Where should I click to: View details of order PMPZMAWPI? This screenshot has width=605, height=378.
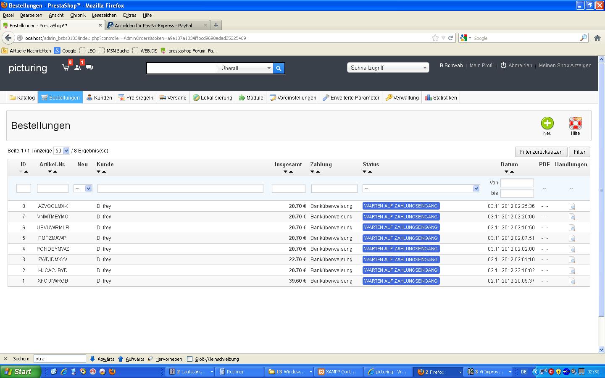[572, 238]
